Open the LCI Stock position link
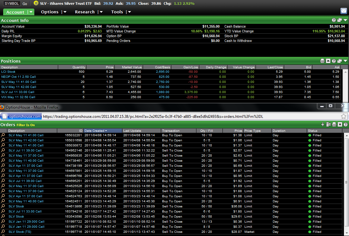This screenshot has width=349, height=236. 8,72
